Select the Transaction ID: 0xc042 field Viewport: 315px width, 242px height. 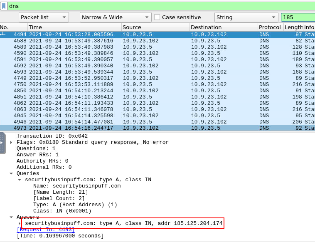click(x=52, y=136)
